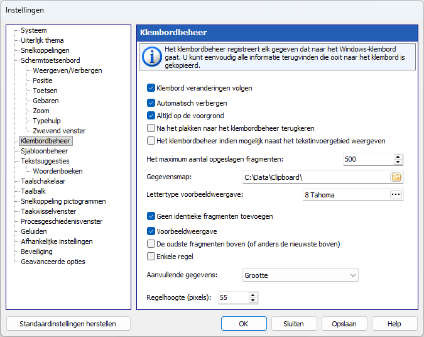The image size is (424, 337).
Task: Open the Aanvullende gegevens dropdown
Action: click(x=300, y=275)
